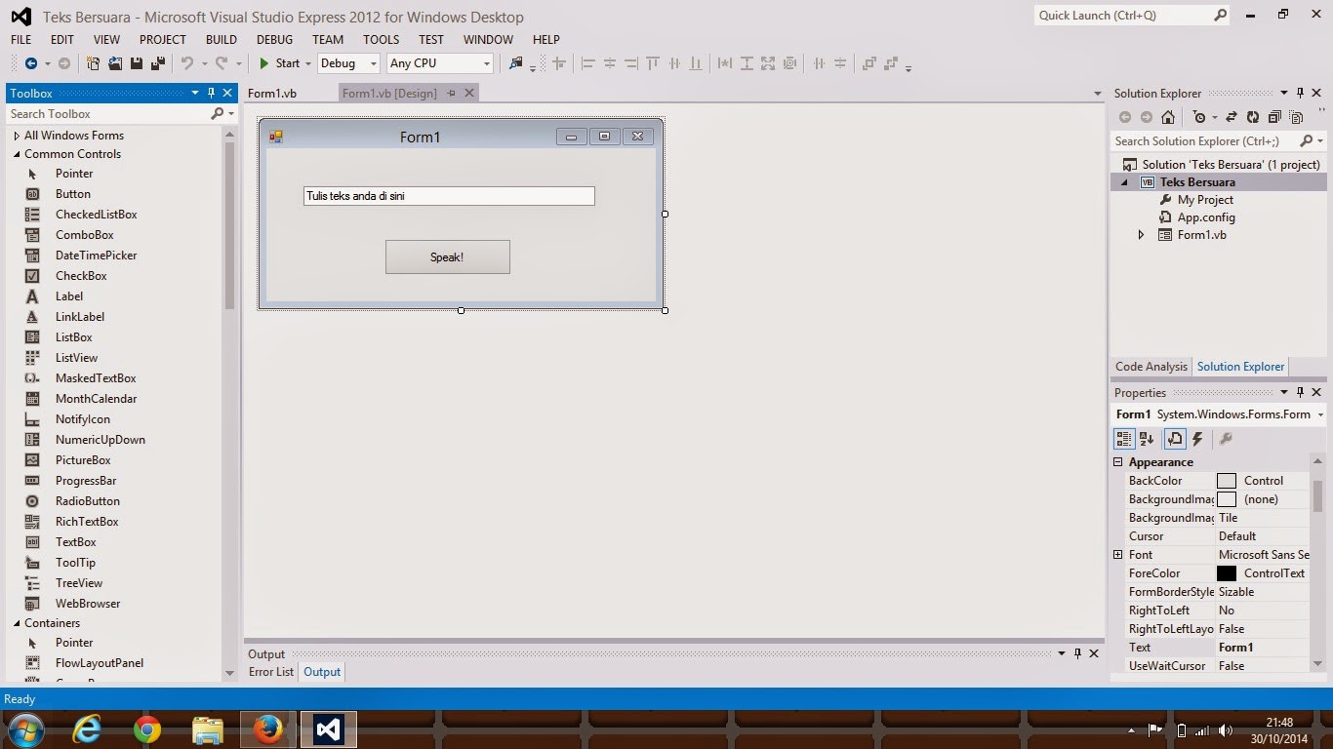Click the BackColor color swatch

(1227, 481)
